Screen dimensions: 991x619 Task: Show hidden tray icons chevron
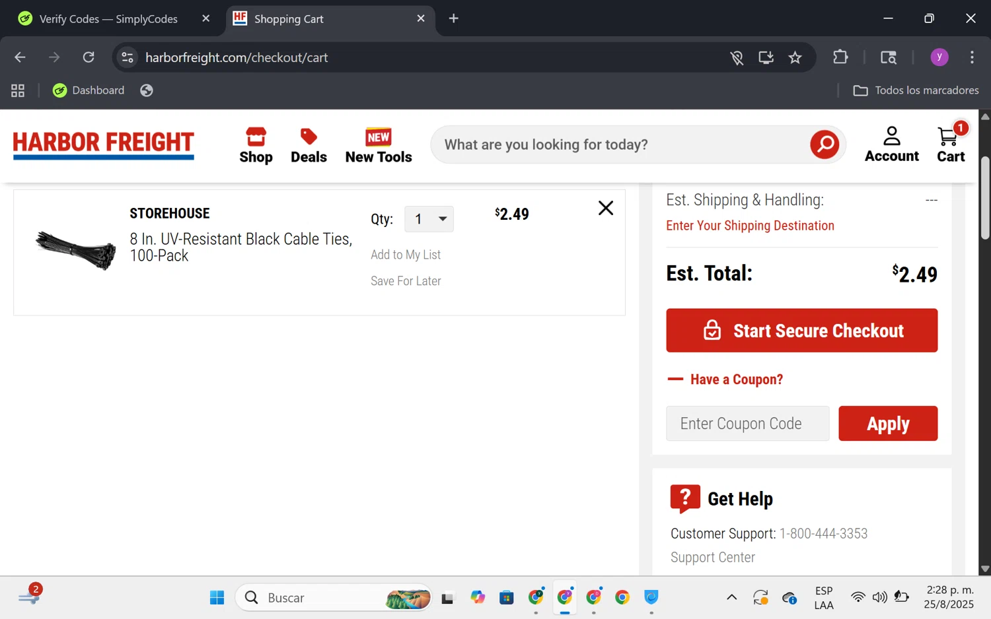tap(731, 598)
